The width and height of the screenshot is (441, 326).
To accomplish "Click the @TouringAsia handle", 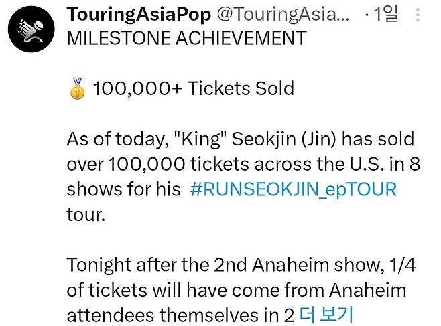I will click(x=282, y=15).
